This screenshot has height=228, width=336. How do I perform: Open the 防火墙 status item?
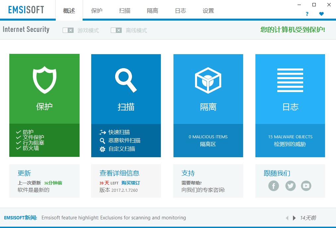coord(28,148)
